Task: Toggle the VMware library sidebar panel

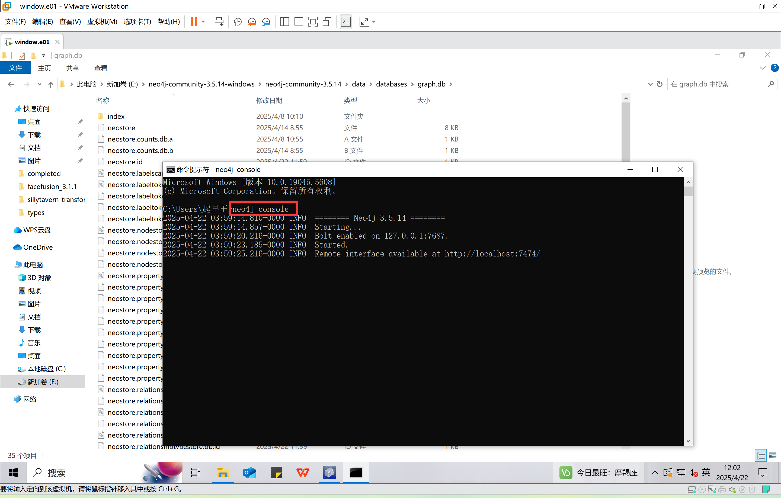Action: [284, 22]
